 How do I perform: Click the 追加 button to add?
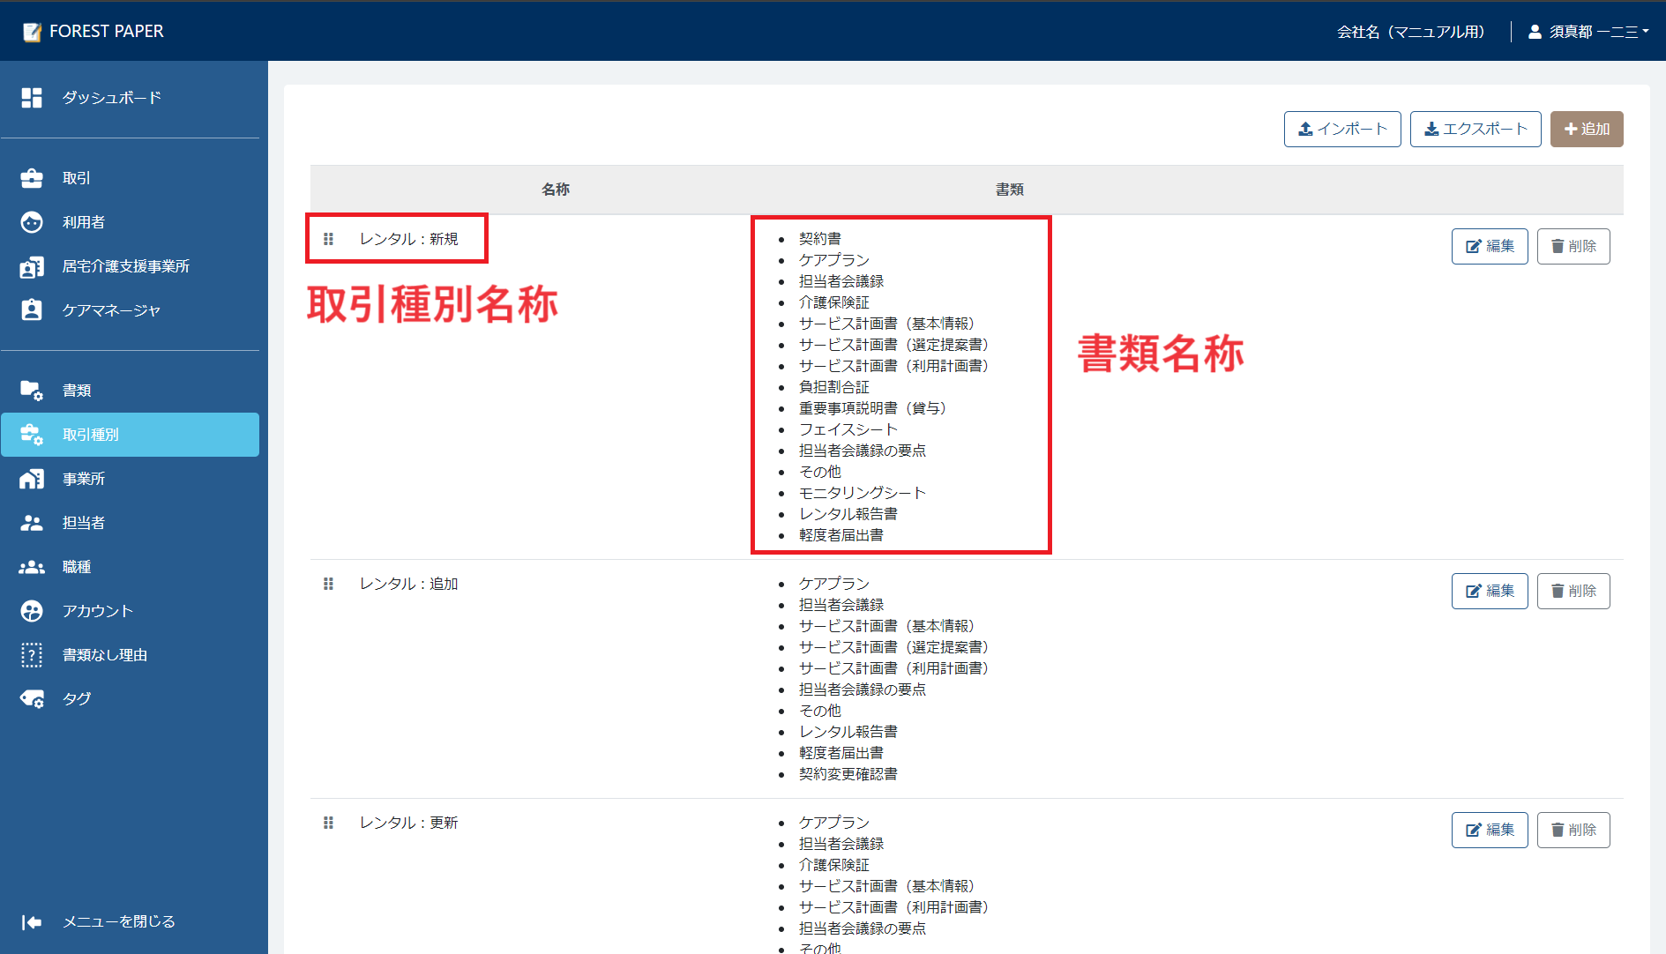[1586, 129]
